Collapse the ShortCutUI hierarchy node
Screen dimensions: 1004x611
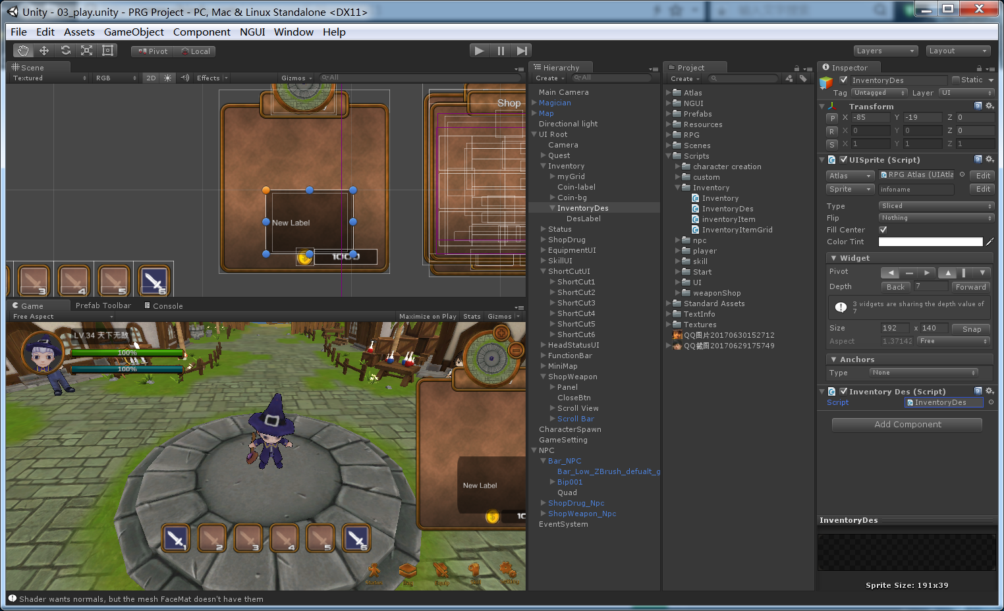(x=544, y=271)
